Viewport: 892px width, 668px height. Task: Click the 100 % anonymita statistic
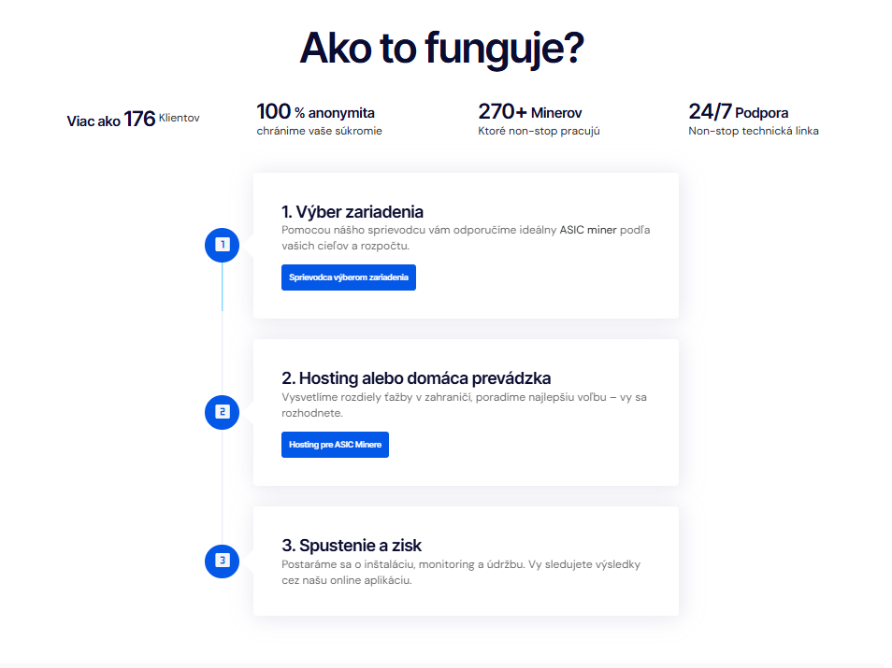coord(315,112)
